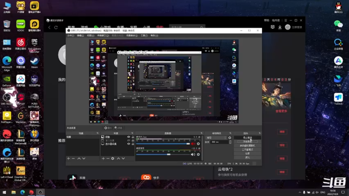Mute the microphone/Aux channel speaker icon

click(x=193, y=144)
